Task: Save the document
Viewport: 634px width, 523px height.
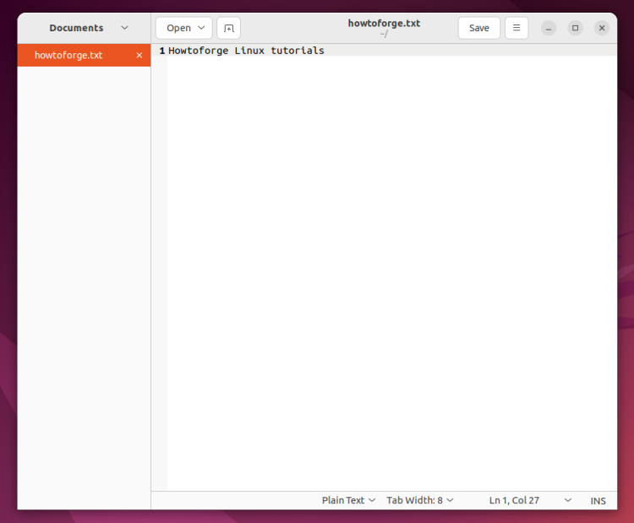Action: [x=479, y=28]
